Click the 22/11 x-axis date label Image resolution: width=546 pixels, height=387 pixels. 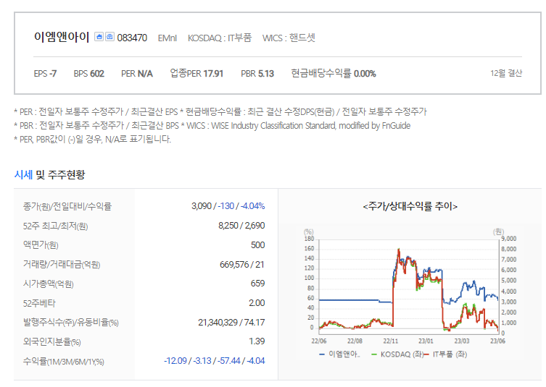coord(390,341)
